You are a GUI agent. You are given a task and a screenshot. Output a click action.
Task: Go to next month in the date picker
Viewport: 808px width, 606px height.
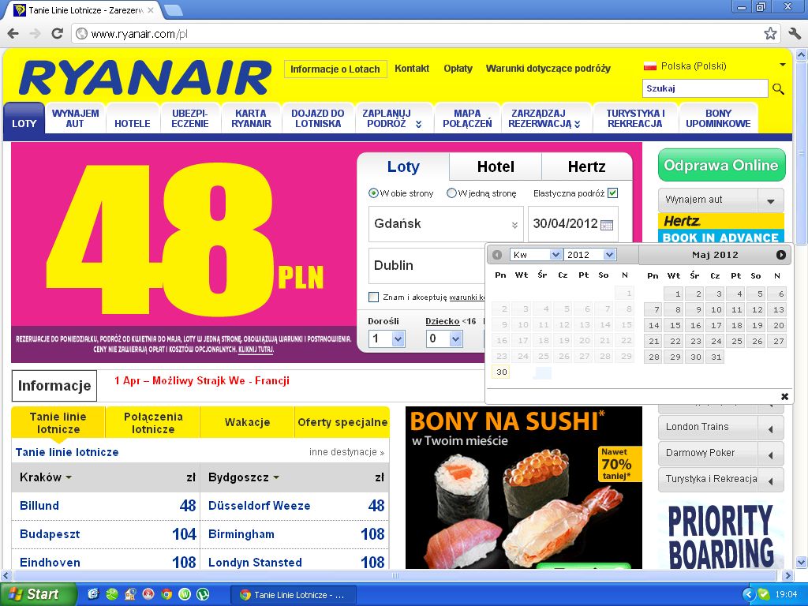780,255
